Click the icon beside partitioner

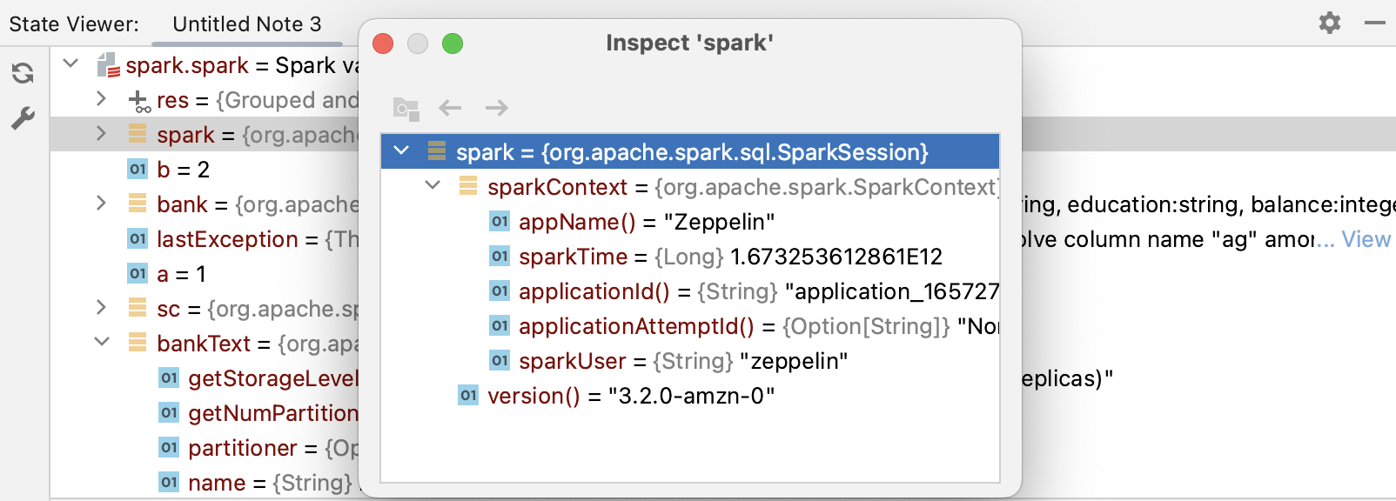click(x=169, y=447)
